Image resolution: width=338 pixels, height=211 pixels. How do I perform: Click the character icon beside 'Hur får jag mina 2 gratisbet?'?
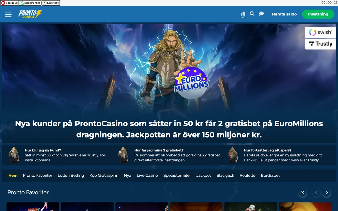click(x=123, y=155)
